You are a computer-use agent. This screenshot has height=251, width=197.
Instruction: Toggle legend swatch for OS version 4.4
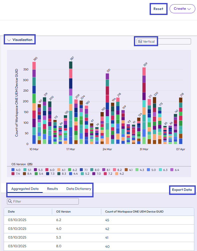[x=71, y=173]
